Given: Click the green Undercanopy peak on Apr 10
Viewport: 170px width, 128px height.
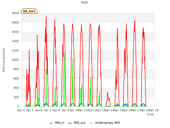Looking at the screenshot, I should (73, 59).
